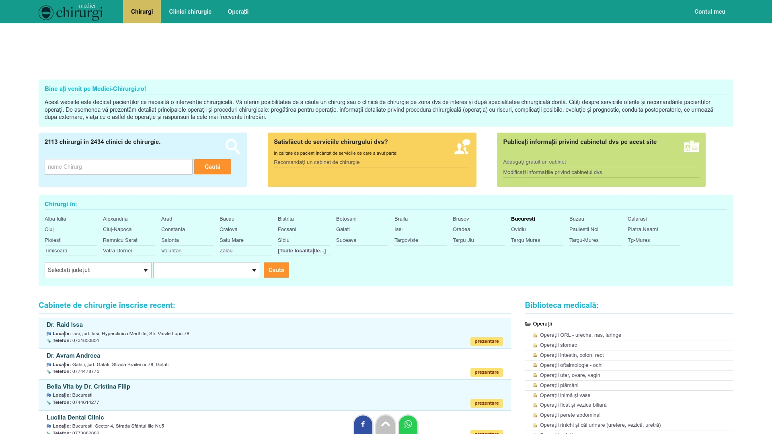Open Facebook via the blue social icon

coord(363,424)
